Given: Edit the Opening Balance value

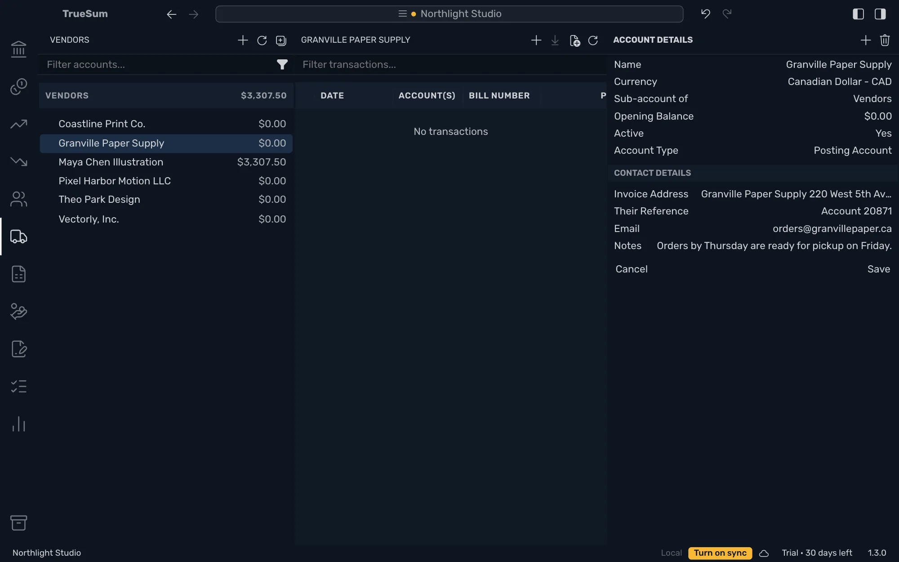Looking at the screenshot, I should [x=878, y=116].
